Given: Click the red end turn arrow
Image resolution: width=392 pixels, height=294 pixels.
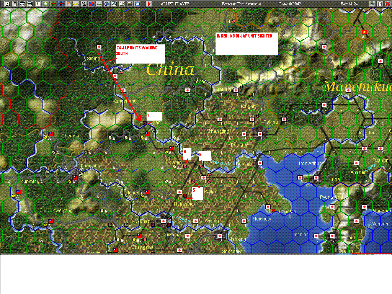Looking at the screenshot, I should coord(149,4).
